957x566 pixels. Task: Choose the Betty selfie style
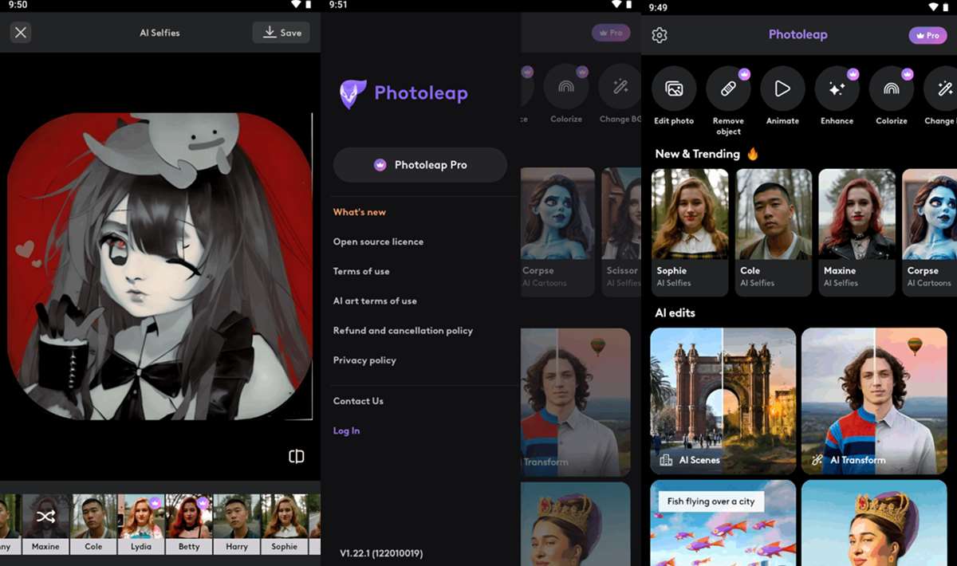[189, 523]
